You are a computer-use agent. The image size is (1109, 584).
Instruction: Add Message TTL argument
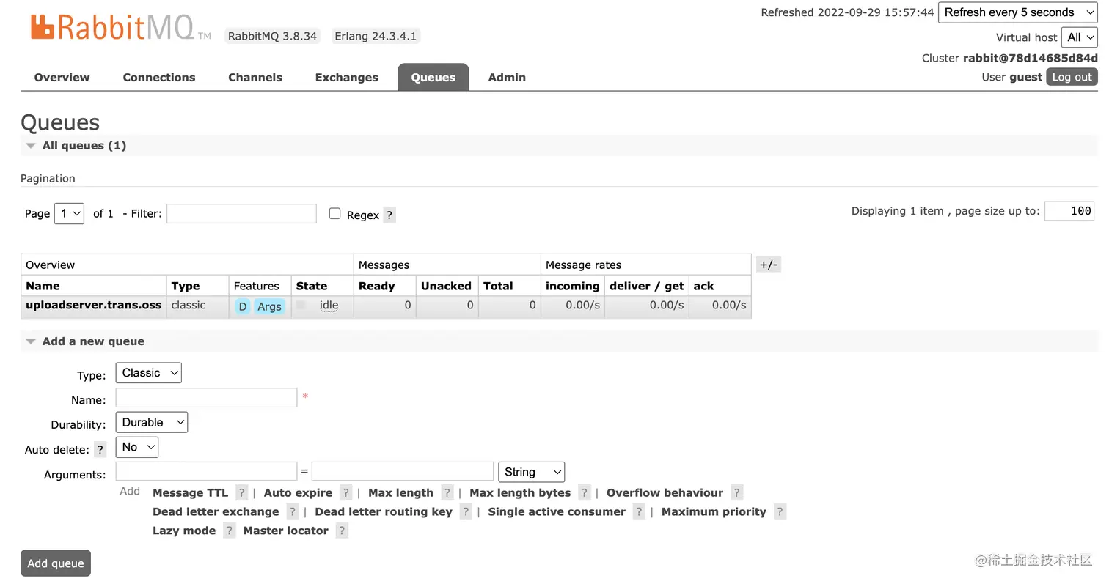click(x=191, y=493)
